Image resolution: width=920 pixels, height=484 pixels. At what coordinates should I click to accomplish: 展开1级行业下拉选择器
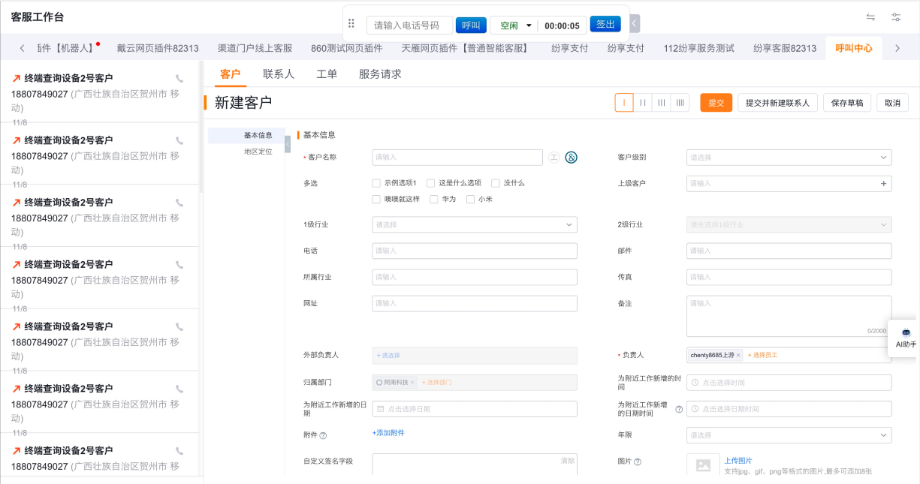tap(474, 224)
